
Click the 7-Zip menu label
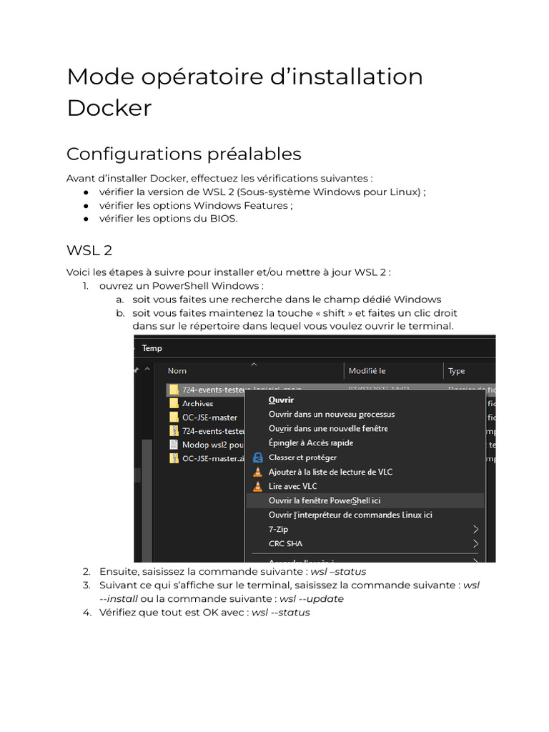click(x=278, y=530)
